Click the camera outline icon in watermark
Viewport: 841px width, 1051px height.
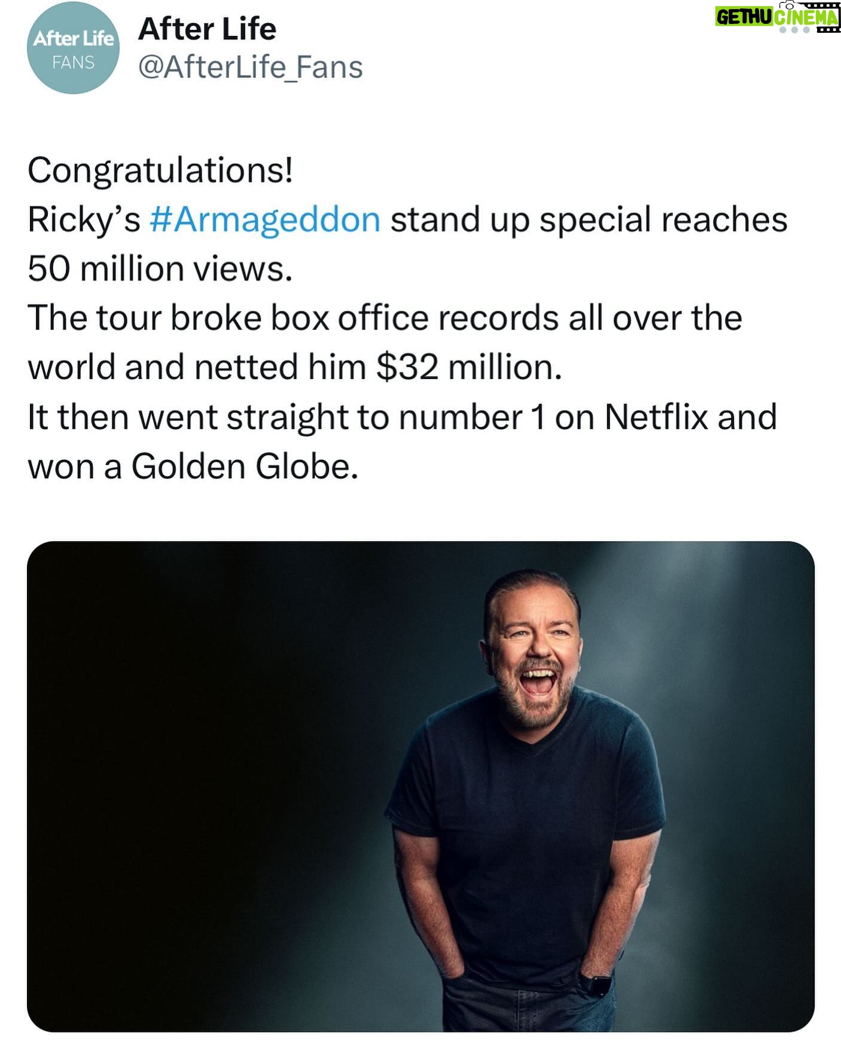(787, 5)
